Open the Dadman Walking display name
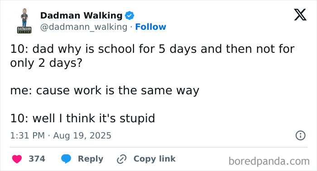Viewport: 317px width, 171px height. pyautogui.click(x=81, y=15)
